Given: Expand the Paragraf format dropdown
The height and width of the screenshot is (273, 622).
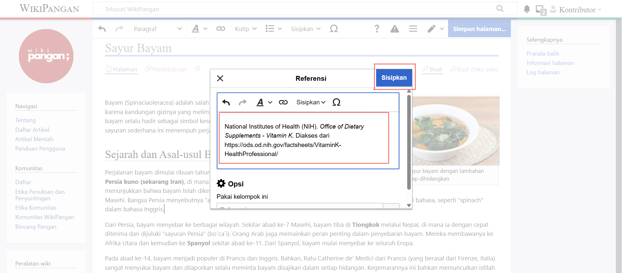Looking at the screenshot, I should tap(158, 29).
